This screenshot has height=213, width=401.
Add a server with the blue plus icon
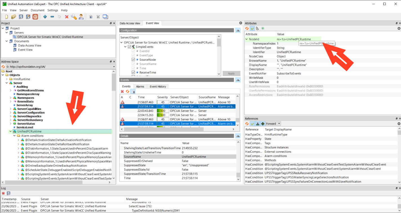[x=45, y=17]
